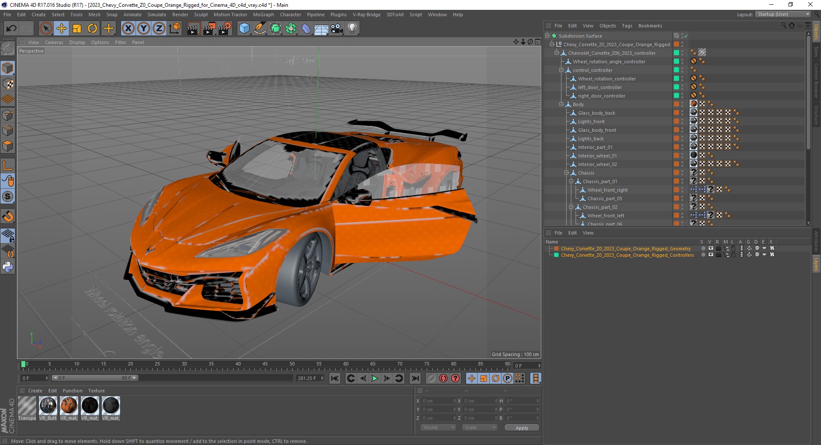
Task: Render the active view
Action: [x=193, y=29]
